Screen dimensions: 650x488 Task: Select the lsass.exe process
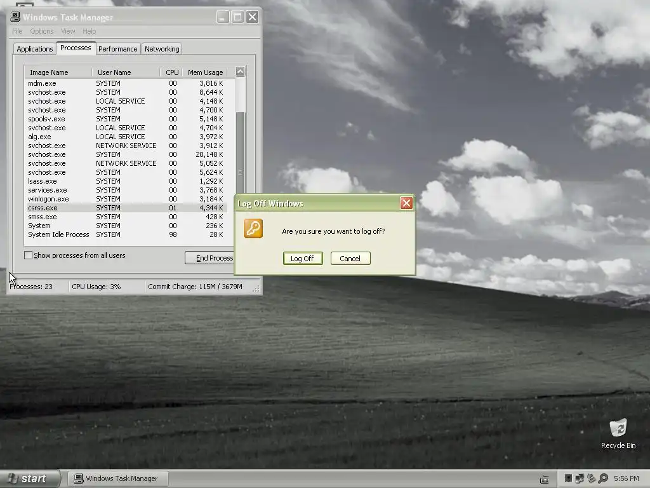(x=126, y=181)
